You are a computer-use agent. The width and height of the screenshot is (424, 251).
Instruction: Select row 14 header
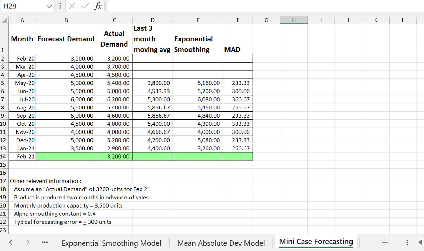[x=4, y=156]
